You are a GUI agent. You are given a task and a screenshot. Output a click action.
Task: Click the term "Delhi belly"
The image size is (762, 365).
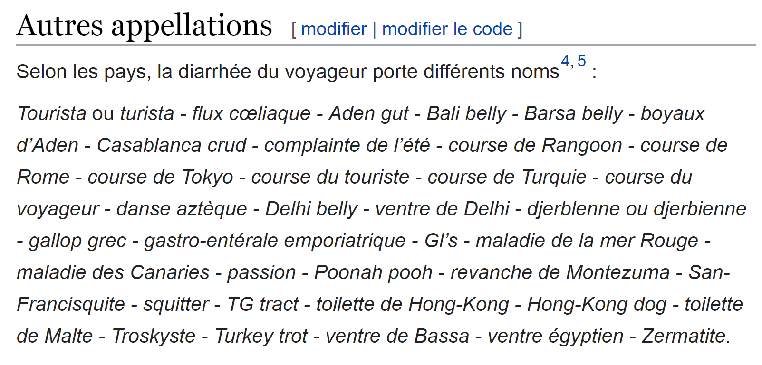311,209
